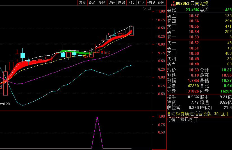Click 卖三 price 10.55
The width and height of the screenshot is (232, 150).
click(x=194, y=26)
